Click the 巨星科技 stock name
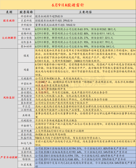The image size is (136, 168). (x=26, y=20)
